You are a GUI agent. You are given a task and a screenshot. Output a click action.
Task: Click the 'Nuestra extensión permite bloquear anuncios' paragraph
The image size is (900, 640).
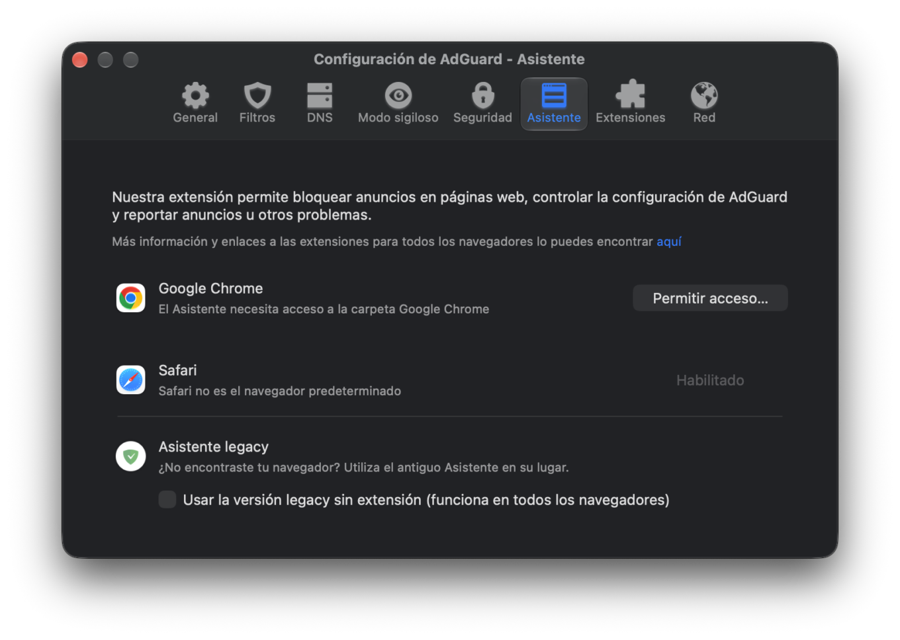click(449, 206)
